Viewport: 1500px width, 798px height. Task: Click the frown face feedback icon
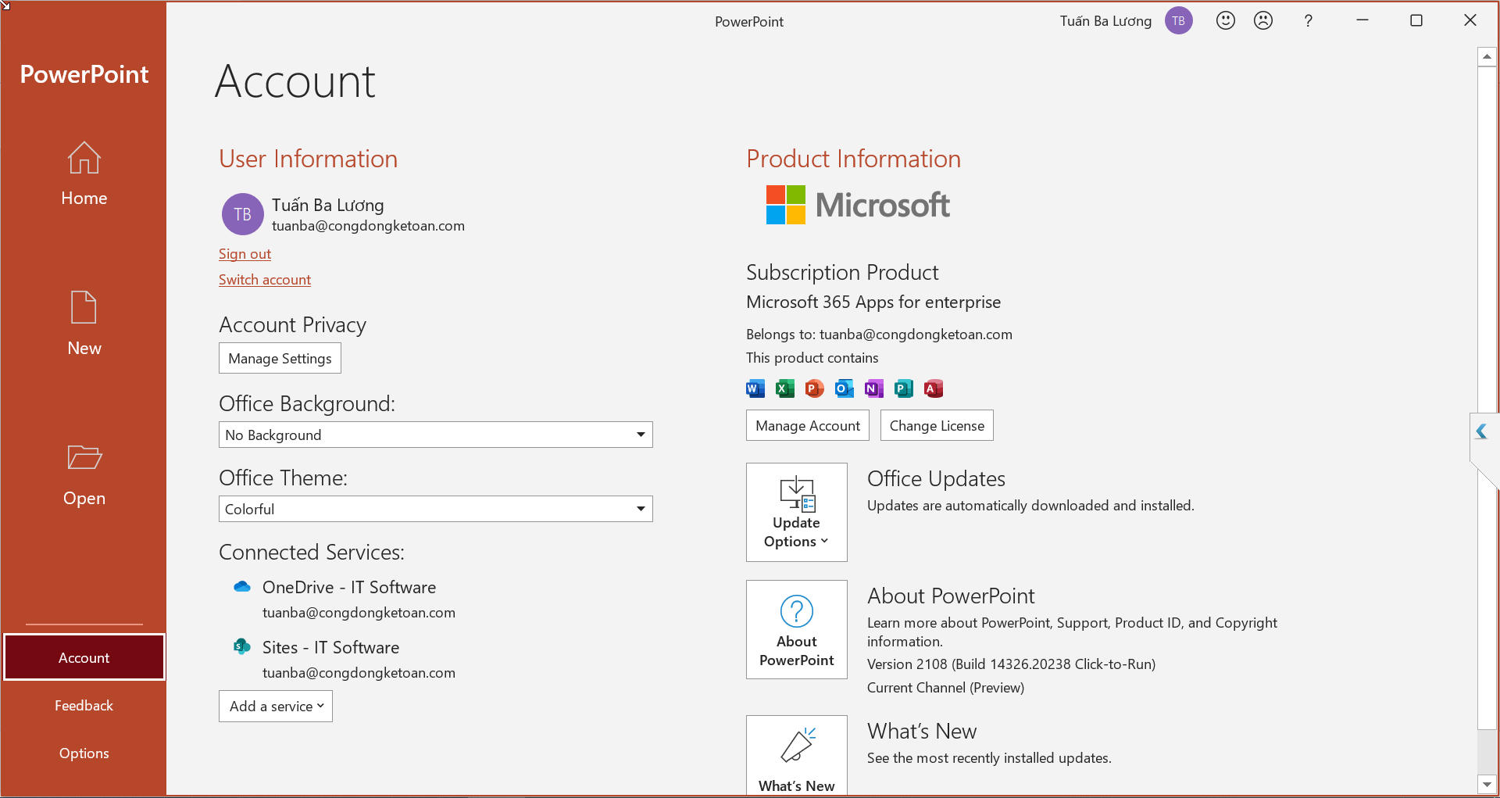coord(1263,21)
